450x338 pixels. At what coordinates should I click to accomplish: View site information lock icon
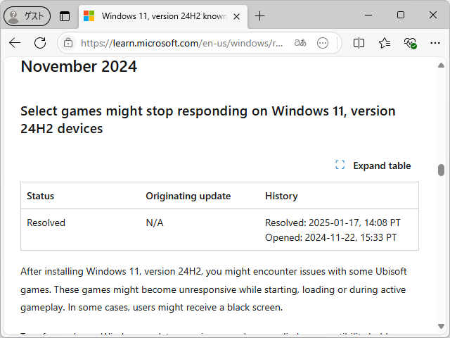(x=68, y=43)
